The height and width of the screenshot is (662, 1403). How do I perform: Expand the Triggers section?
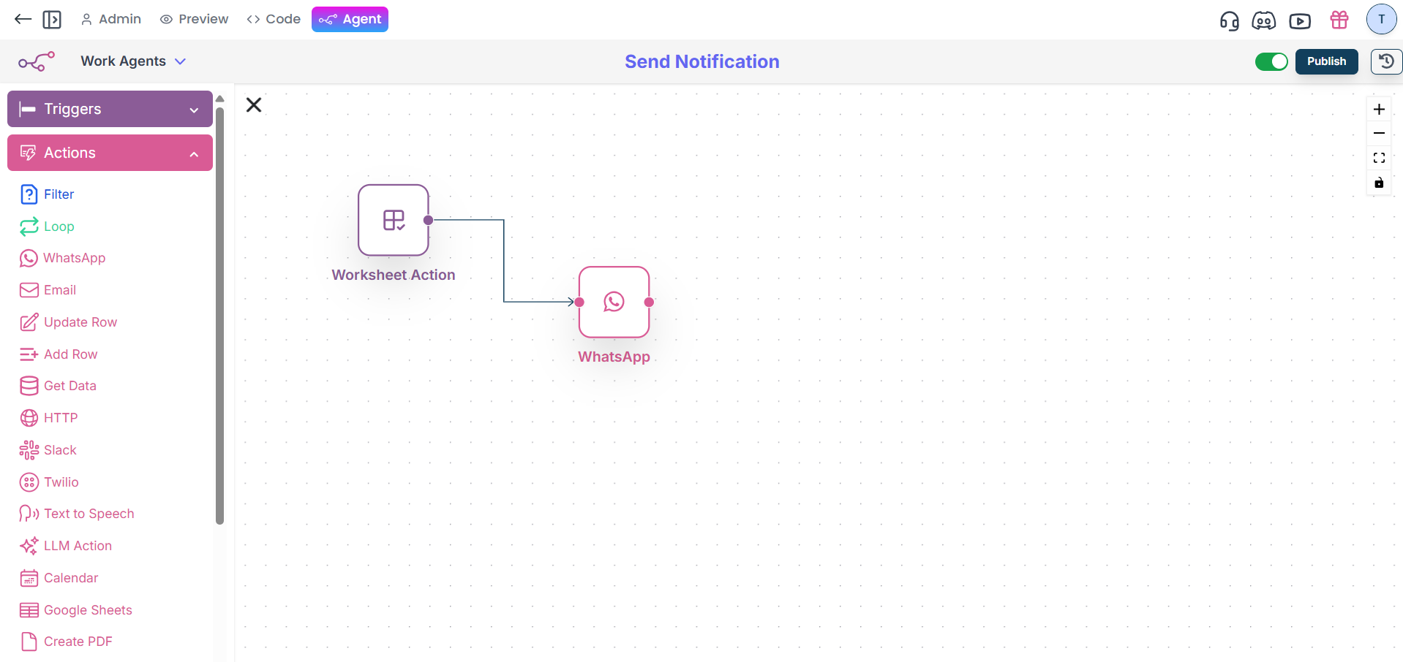pyautogui.click(x=110, y=109)
